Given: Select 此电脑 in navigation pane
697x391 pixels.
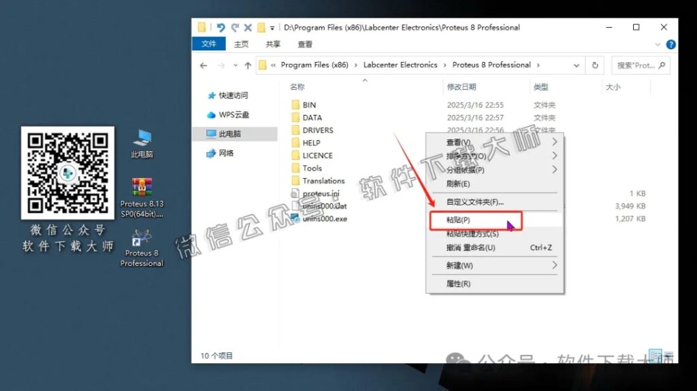Looking at the screenshot, I should pyautogui.click(x=235, y=134).
